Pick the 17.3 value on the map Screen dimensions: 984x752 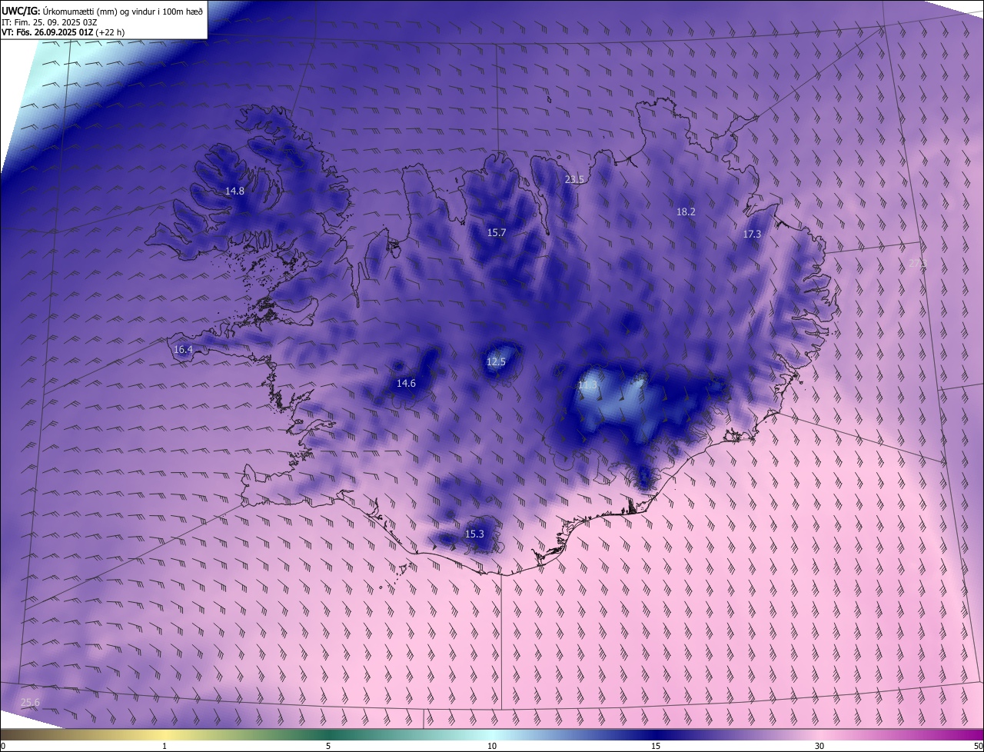coord(752,234)
